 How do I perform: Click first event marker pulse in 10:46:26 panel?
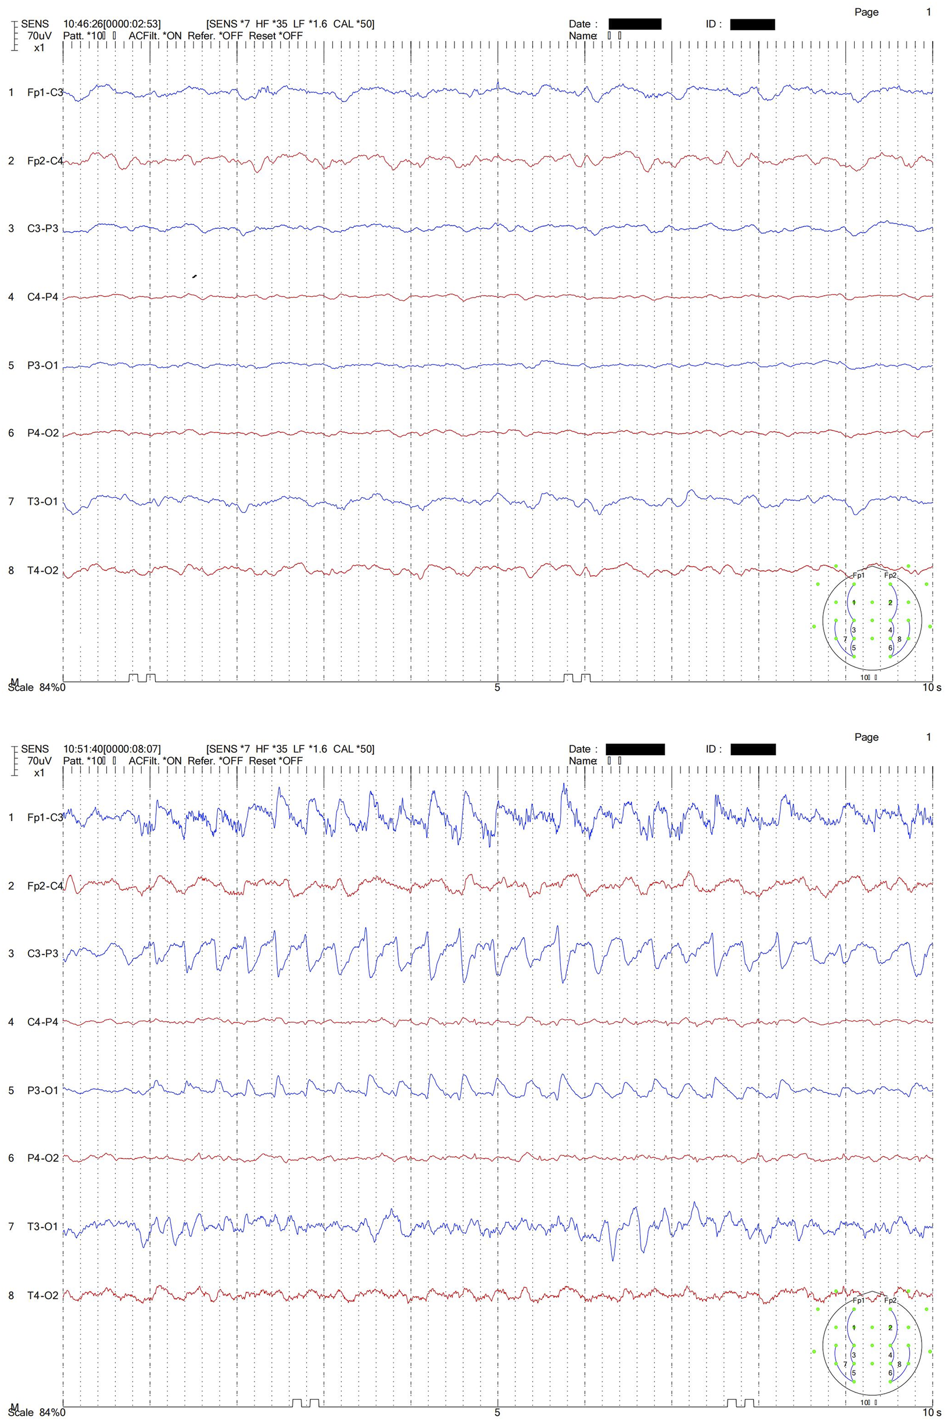tap(133, 678)
